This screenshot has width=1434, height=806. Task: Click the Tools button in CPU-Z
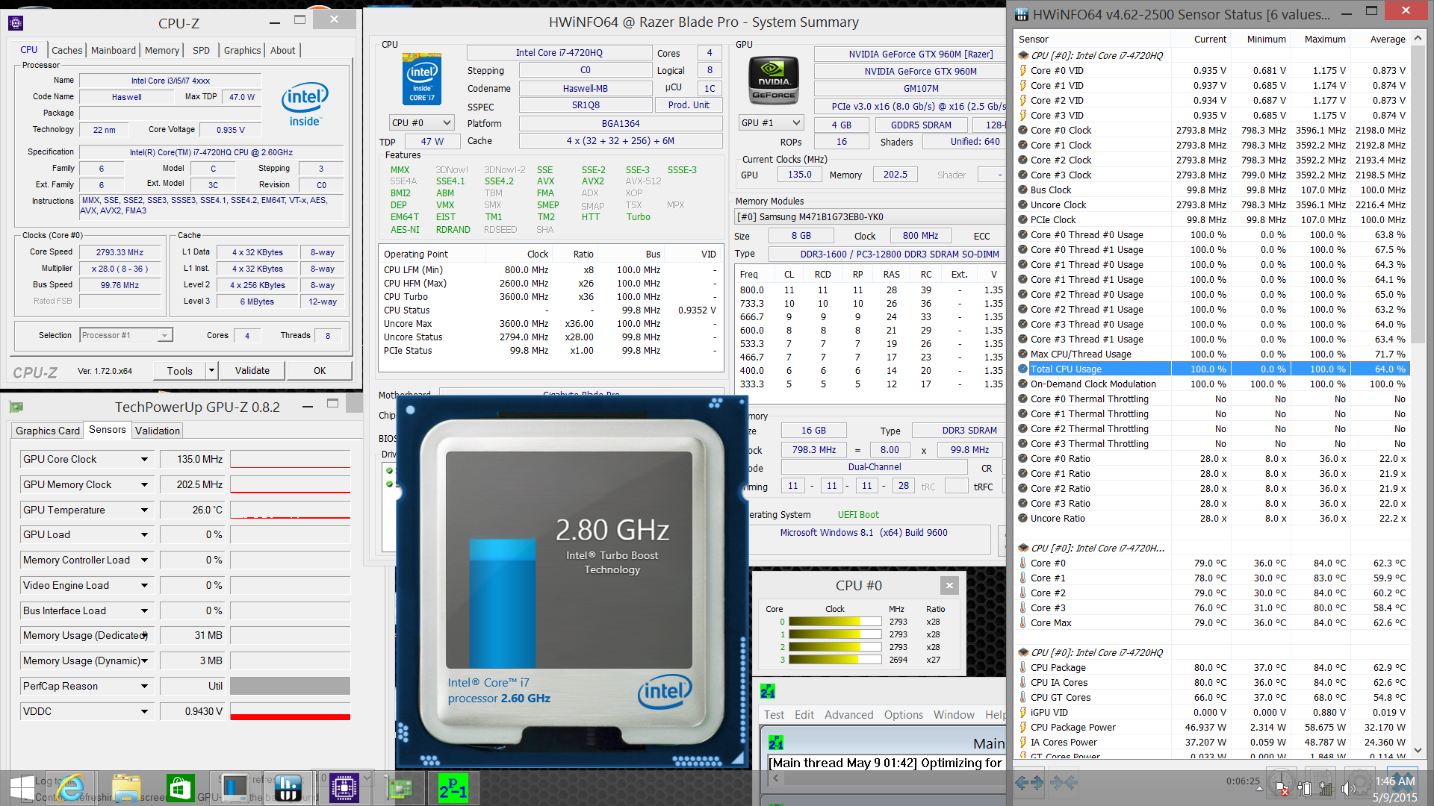tap(179, 370)
